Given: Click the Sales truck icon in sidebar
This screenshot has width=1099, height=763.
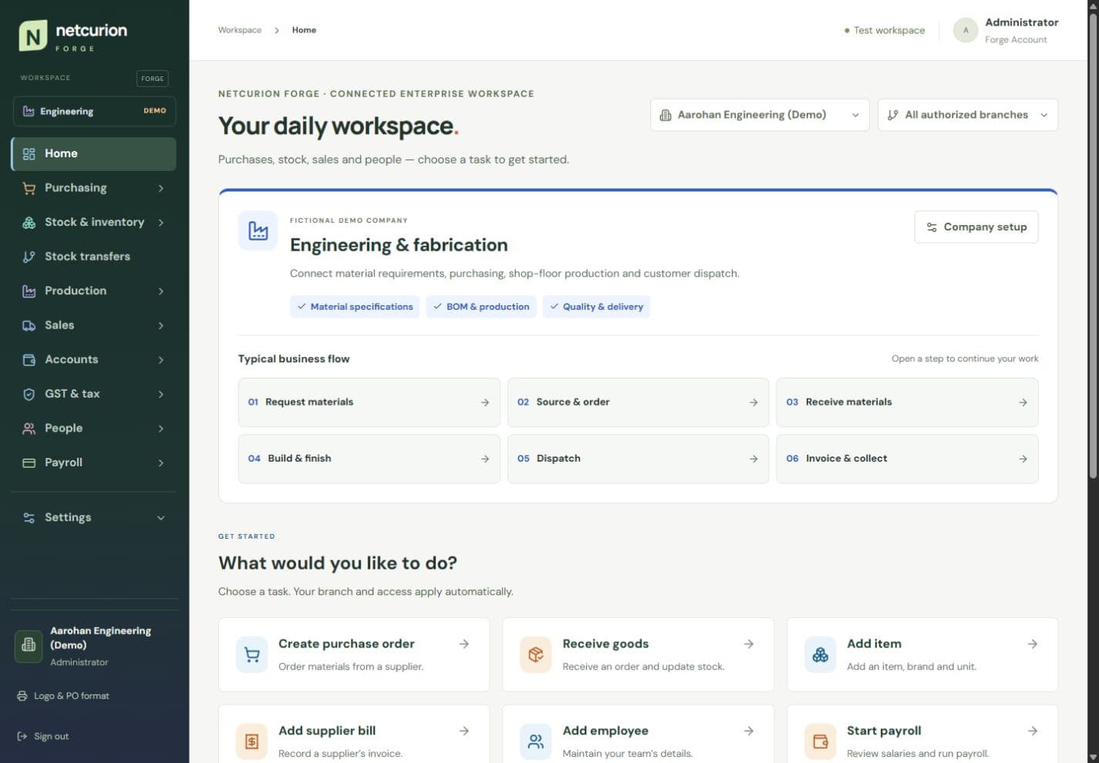Looking at the screenshot, I should tap(29, 325).
